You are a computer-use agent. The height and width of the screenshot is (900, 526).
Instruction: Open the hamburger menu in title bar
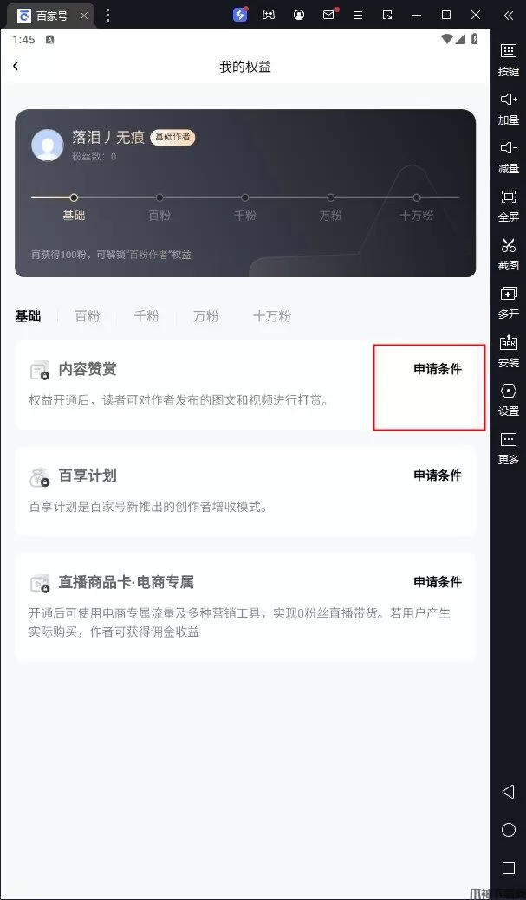[358, 16]
